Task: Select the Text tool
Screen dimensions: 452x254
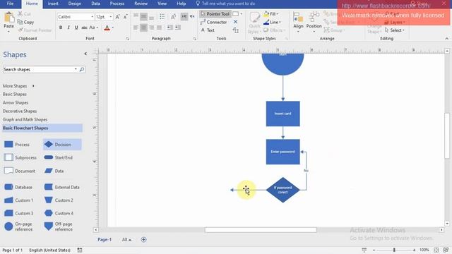Action: coord(208,30)
